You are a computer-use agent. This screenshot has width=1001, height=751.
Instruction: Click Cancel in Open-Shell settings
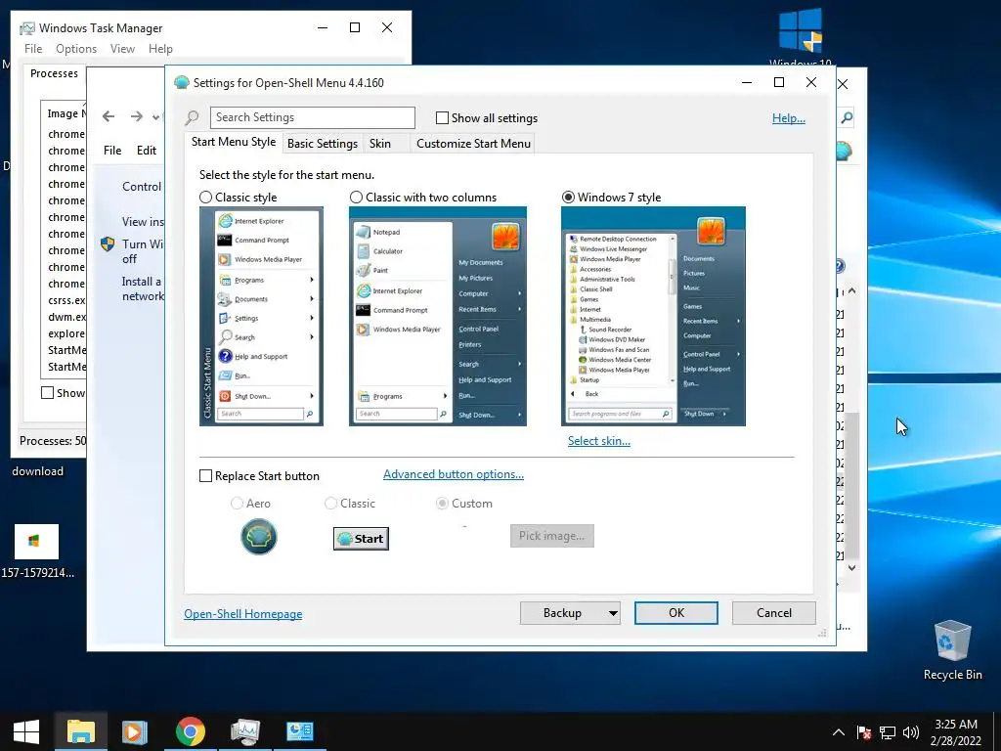(774, 613)
